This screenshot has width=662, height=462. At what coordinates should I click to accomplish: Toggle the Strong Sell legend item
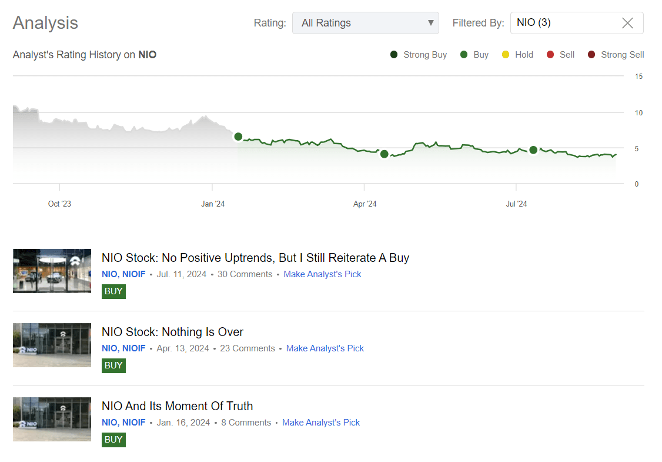[x=616, y=55]
